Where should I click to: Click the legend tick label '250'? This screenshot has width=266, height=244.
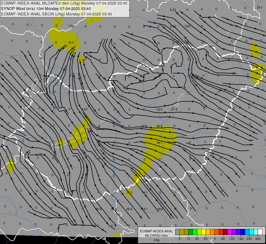click(249, 239)
